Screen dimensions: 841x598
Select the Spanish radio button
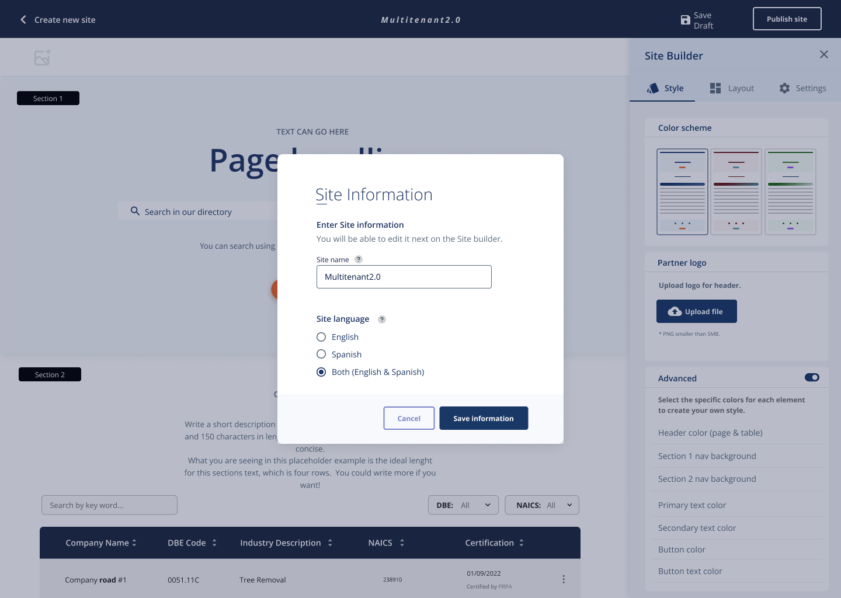pyautogui.click(x=321, y=354)
